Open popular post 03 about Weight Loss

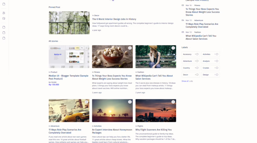[203, 12]
